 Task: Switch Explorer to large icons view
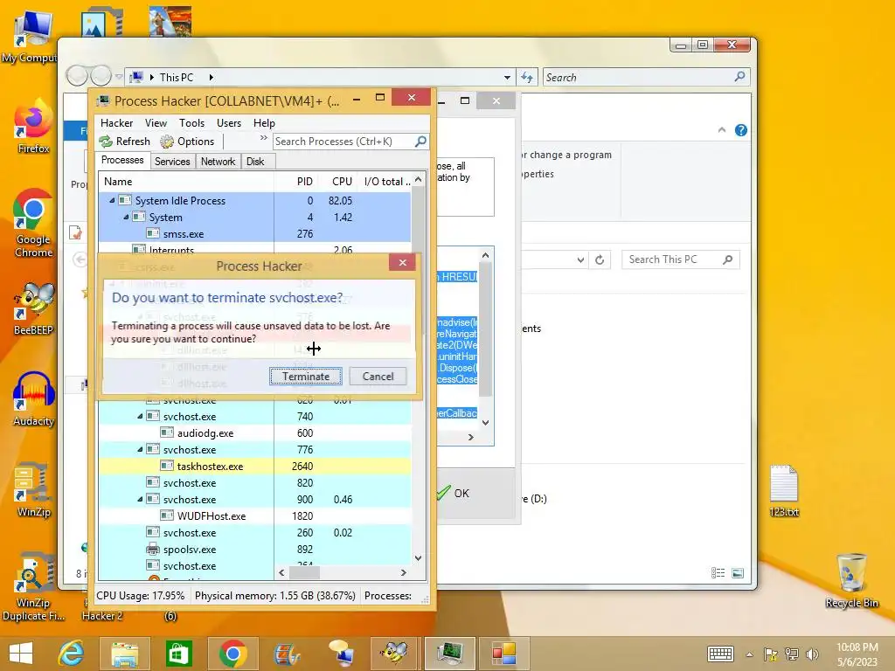(738, 572)
